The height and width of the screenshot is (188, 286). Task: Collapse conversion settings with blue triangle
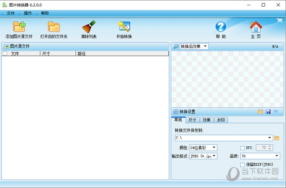coord(276,112)
